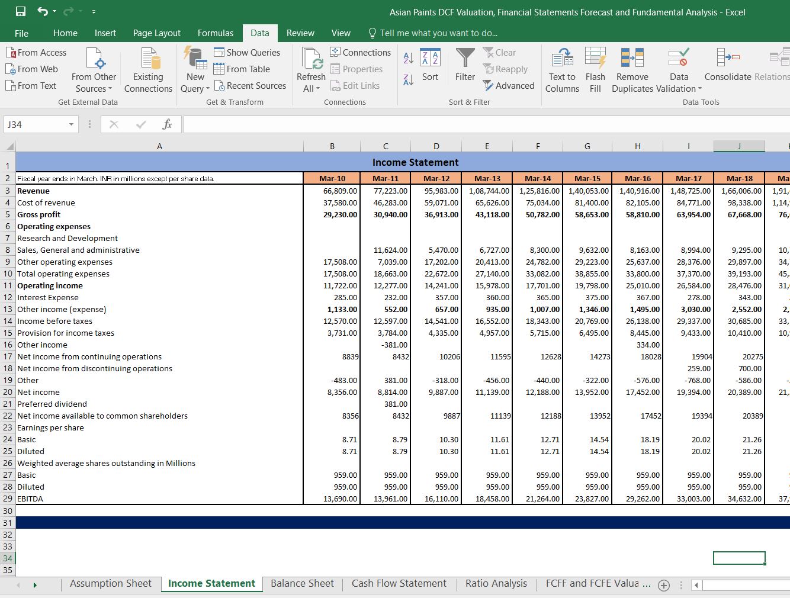This screenshot has width=790, height=598.
Task: Select column D header
Action: (x=436, y=146)
